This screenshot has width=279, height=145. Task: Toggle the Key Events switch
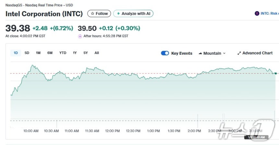(x=165, y=53)
